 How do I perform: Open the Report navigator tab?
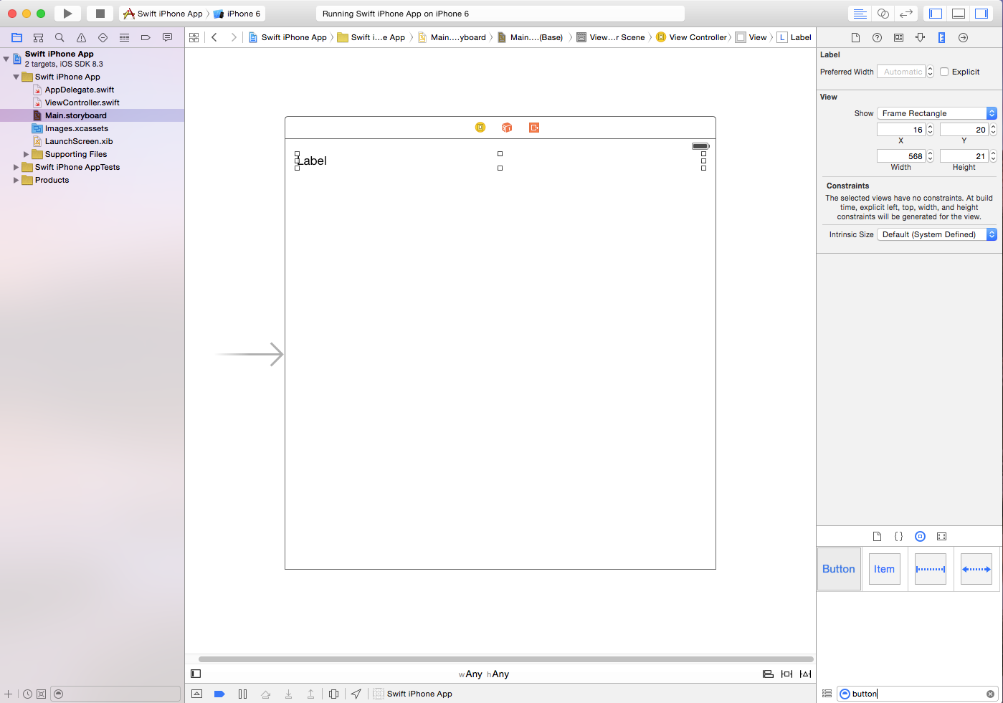167,37
